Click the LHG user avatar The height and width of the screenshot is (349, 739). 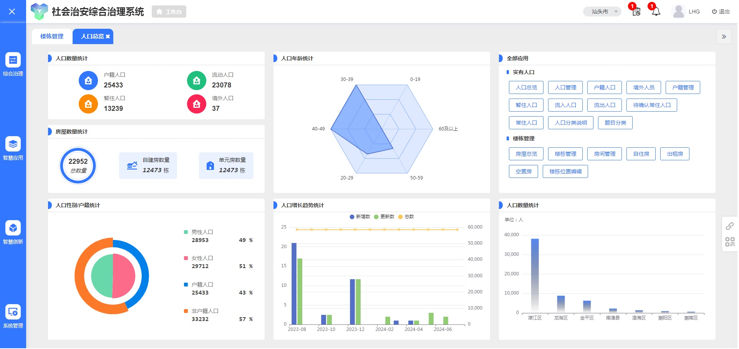point(679,12)
